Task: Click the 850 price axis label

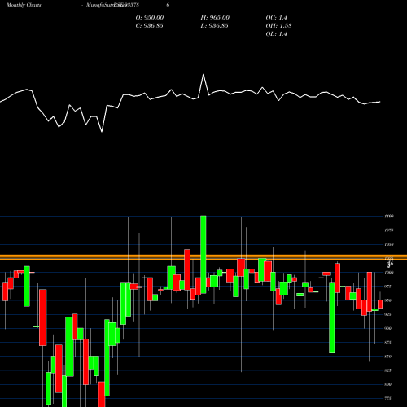Action: click(x=388, y=357)
